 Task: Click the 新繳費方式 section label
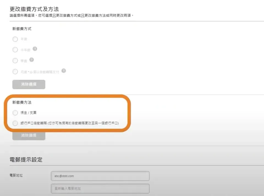[x=22, y=29]
